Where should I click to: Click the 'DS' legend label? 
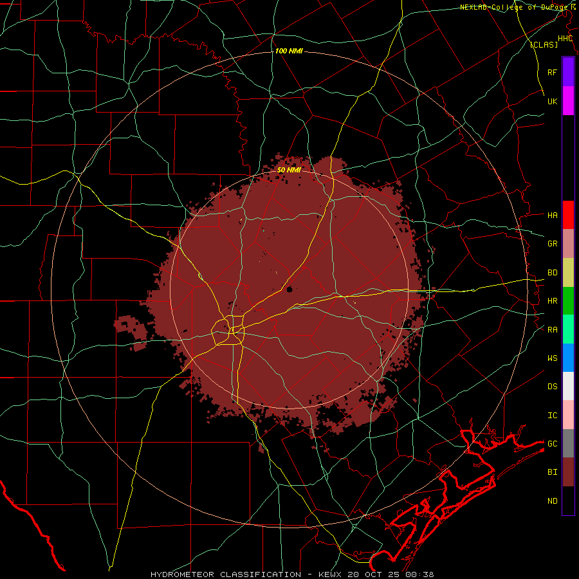click(x=552, y=386)
